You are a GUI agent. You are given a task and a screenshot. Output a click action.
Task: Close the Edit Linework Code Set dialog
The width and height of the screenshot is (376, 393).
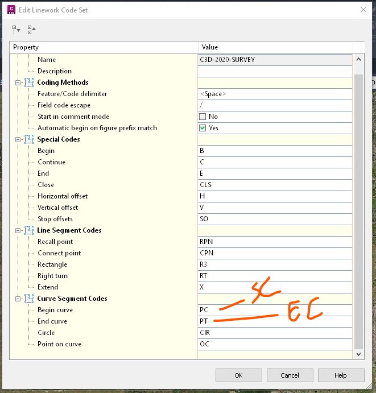pos(363,10)
